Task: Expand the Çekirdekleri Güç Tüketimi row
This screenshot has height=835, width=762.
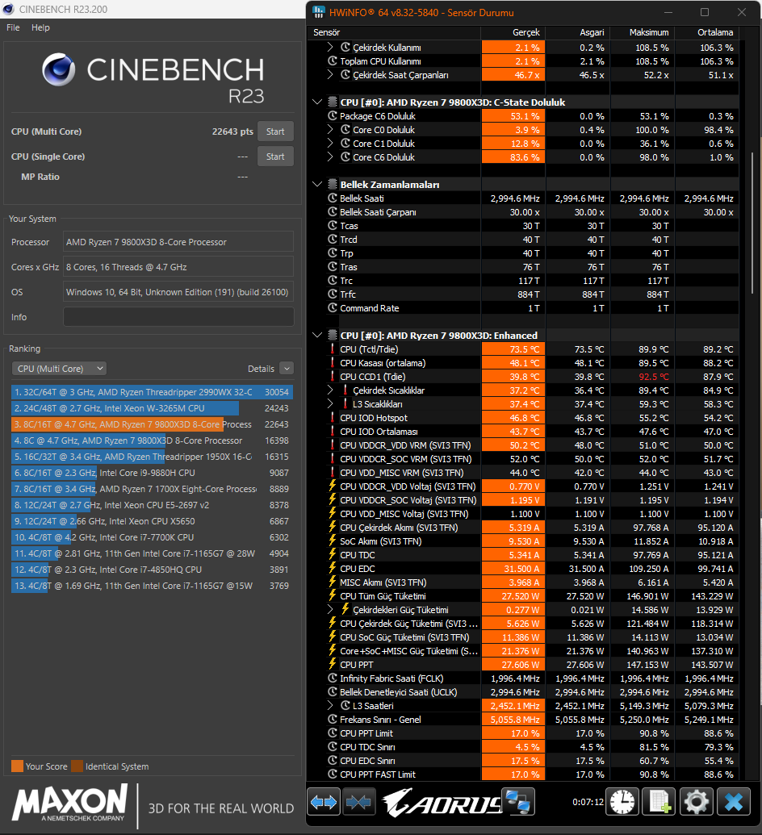Action: (x=330, y=610)
